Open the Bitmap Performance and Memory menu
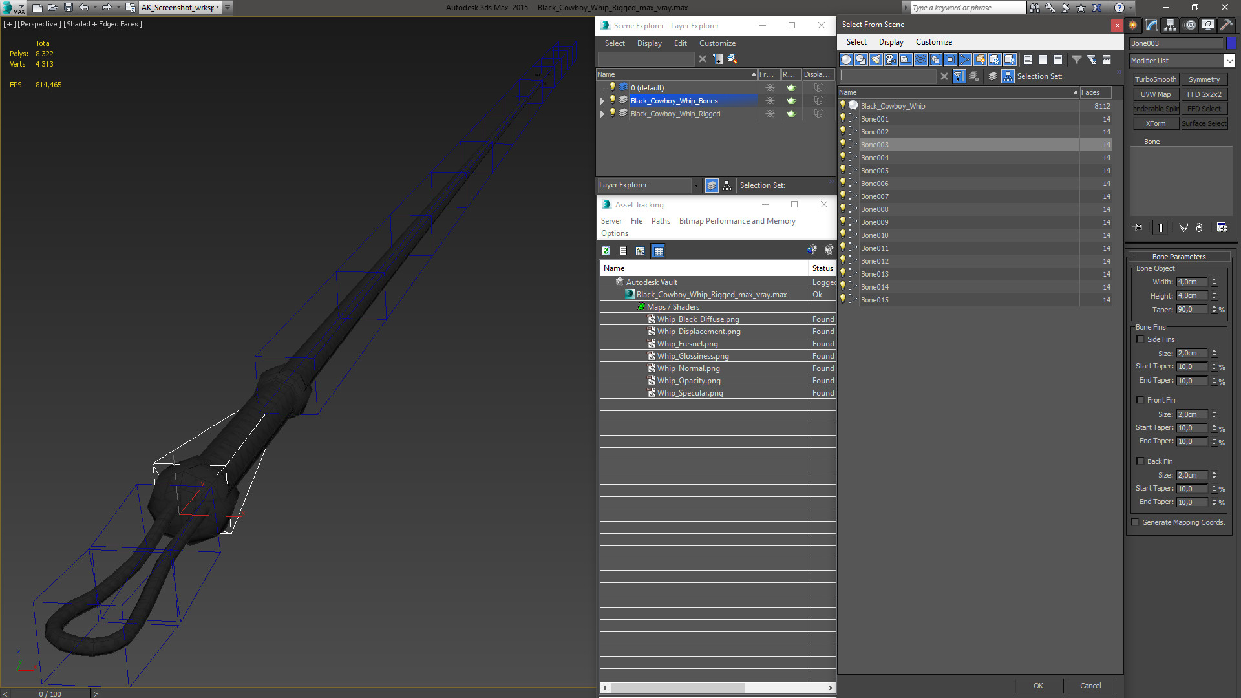 pyautogui.click(x=736, y=221)
